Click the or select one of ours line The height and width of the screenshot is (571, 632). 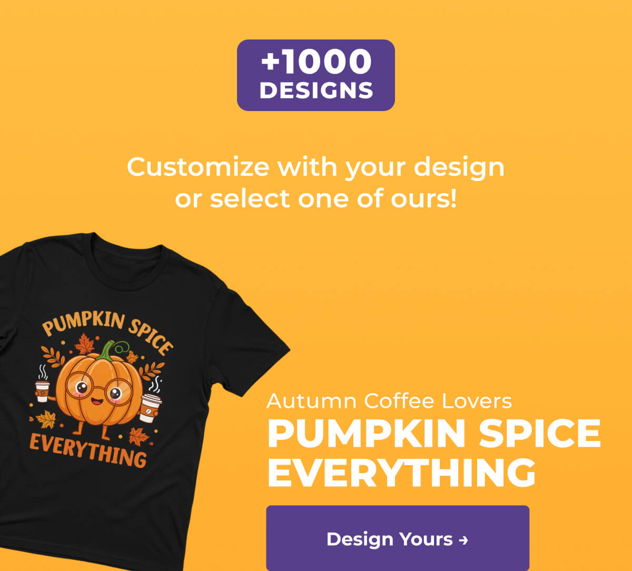tap(316, 199)
